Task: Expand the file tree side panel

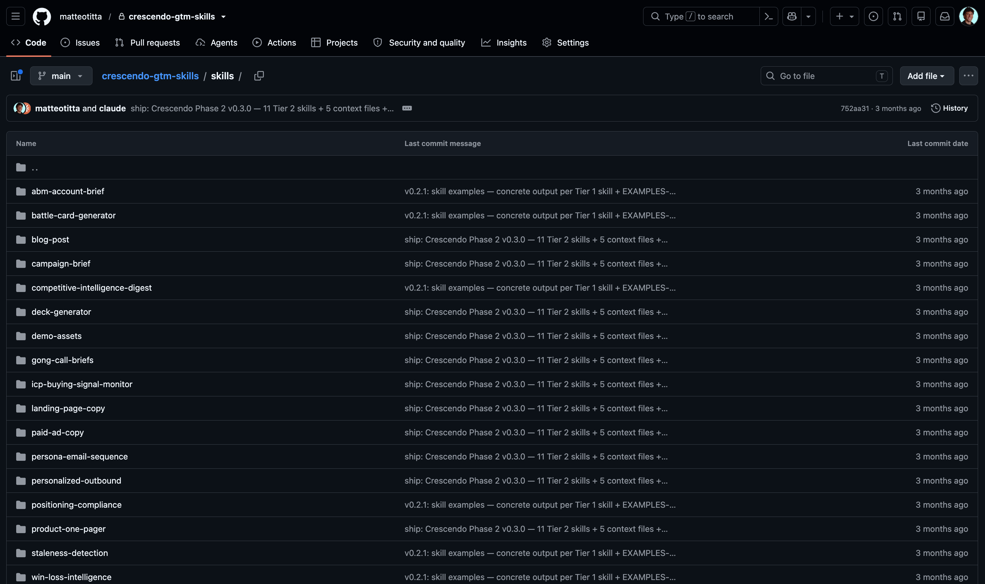Action: pos(16,76)
